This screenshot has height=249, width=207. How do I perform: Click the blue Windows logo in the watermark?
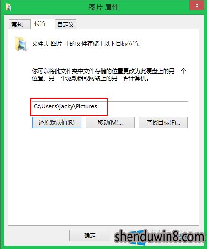(138, 238)
